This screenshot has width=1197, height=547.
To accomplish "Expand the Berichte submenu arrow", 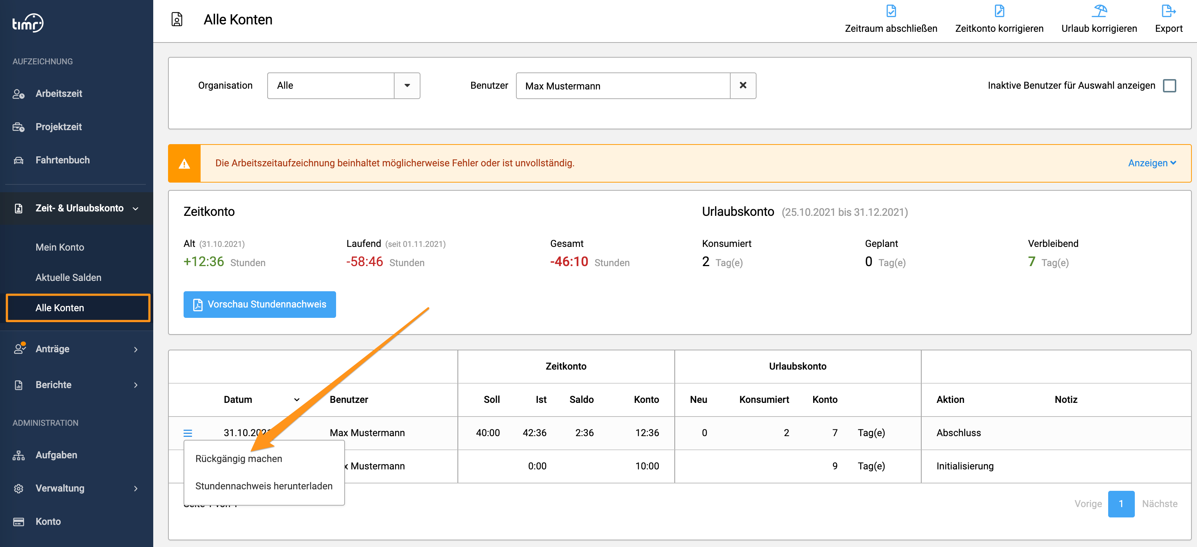I will 136,385.
